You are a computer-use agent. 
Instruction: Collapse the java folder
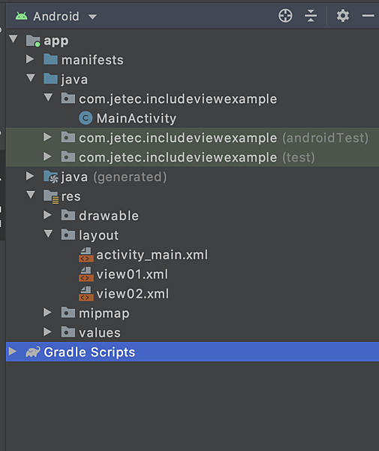pos(31,78)
